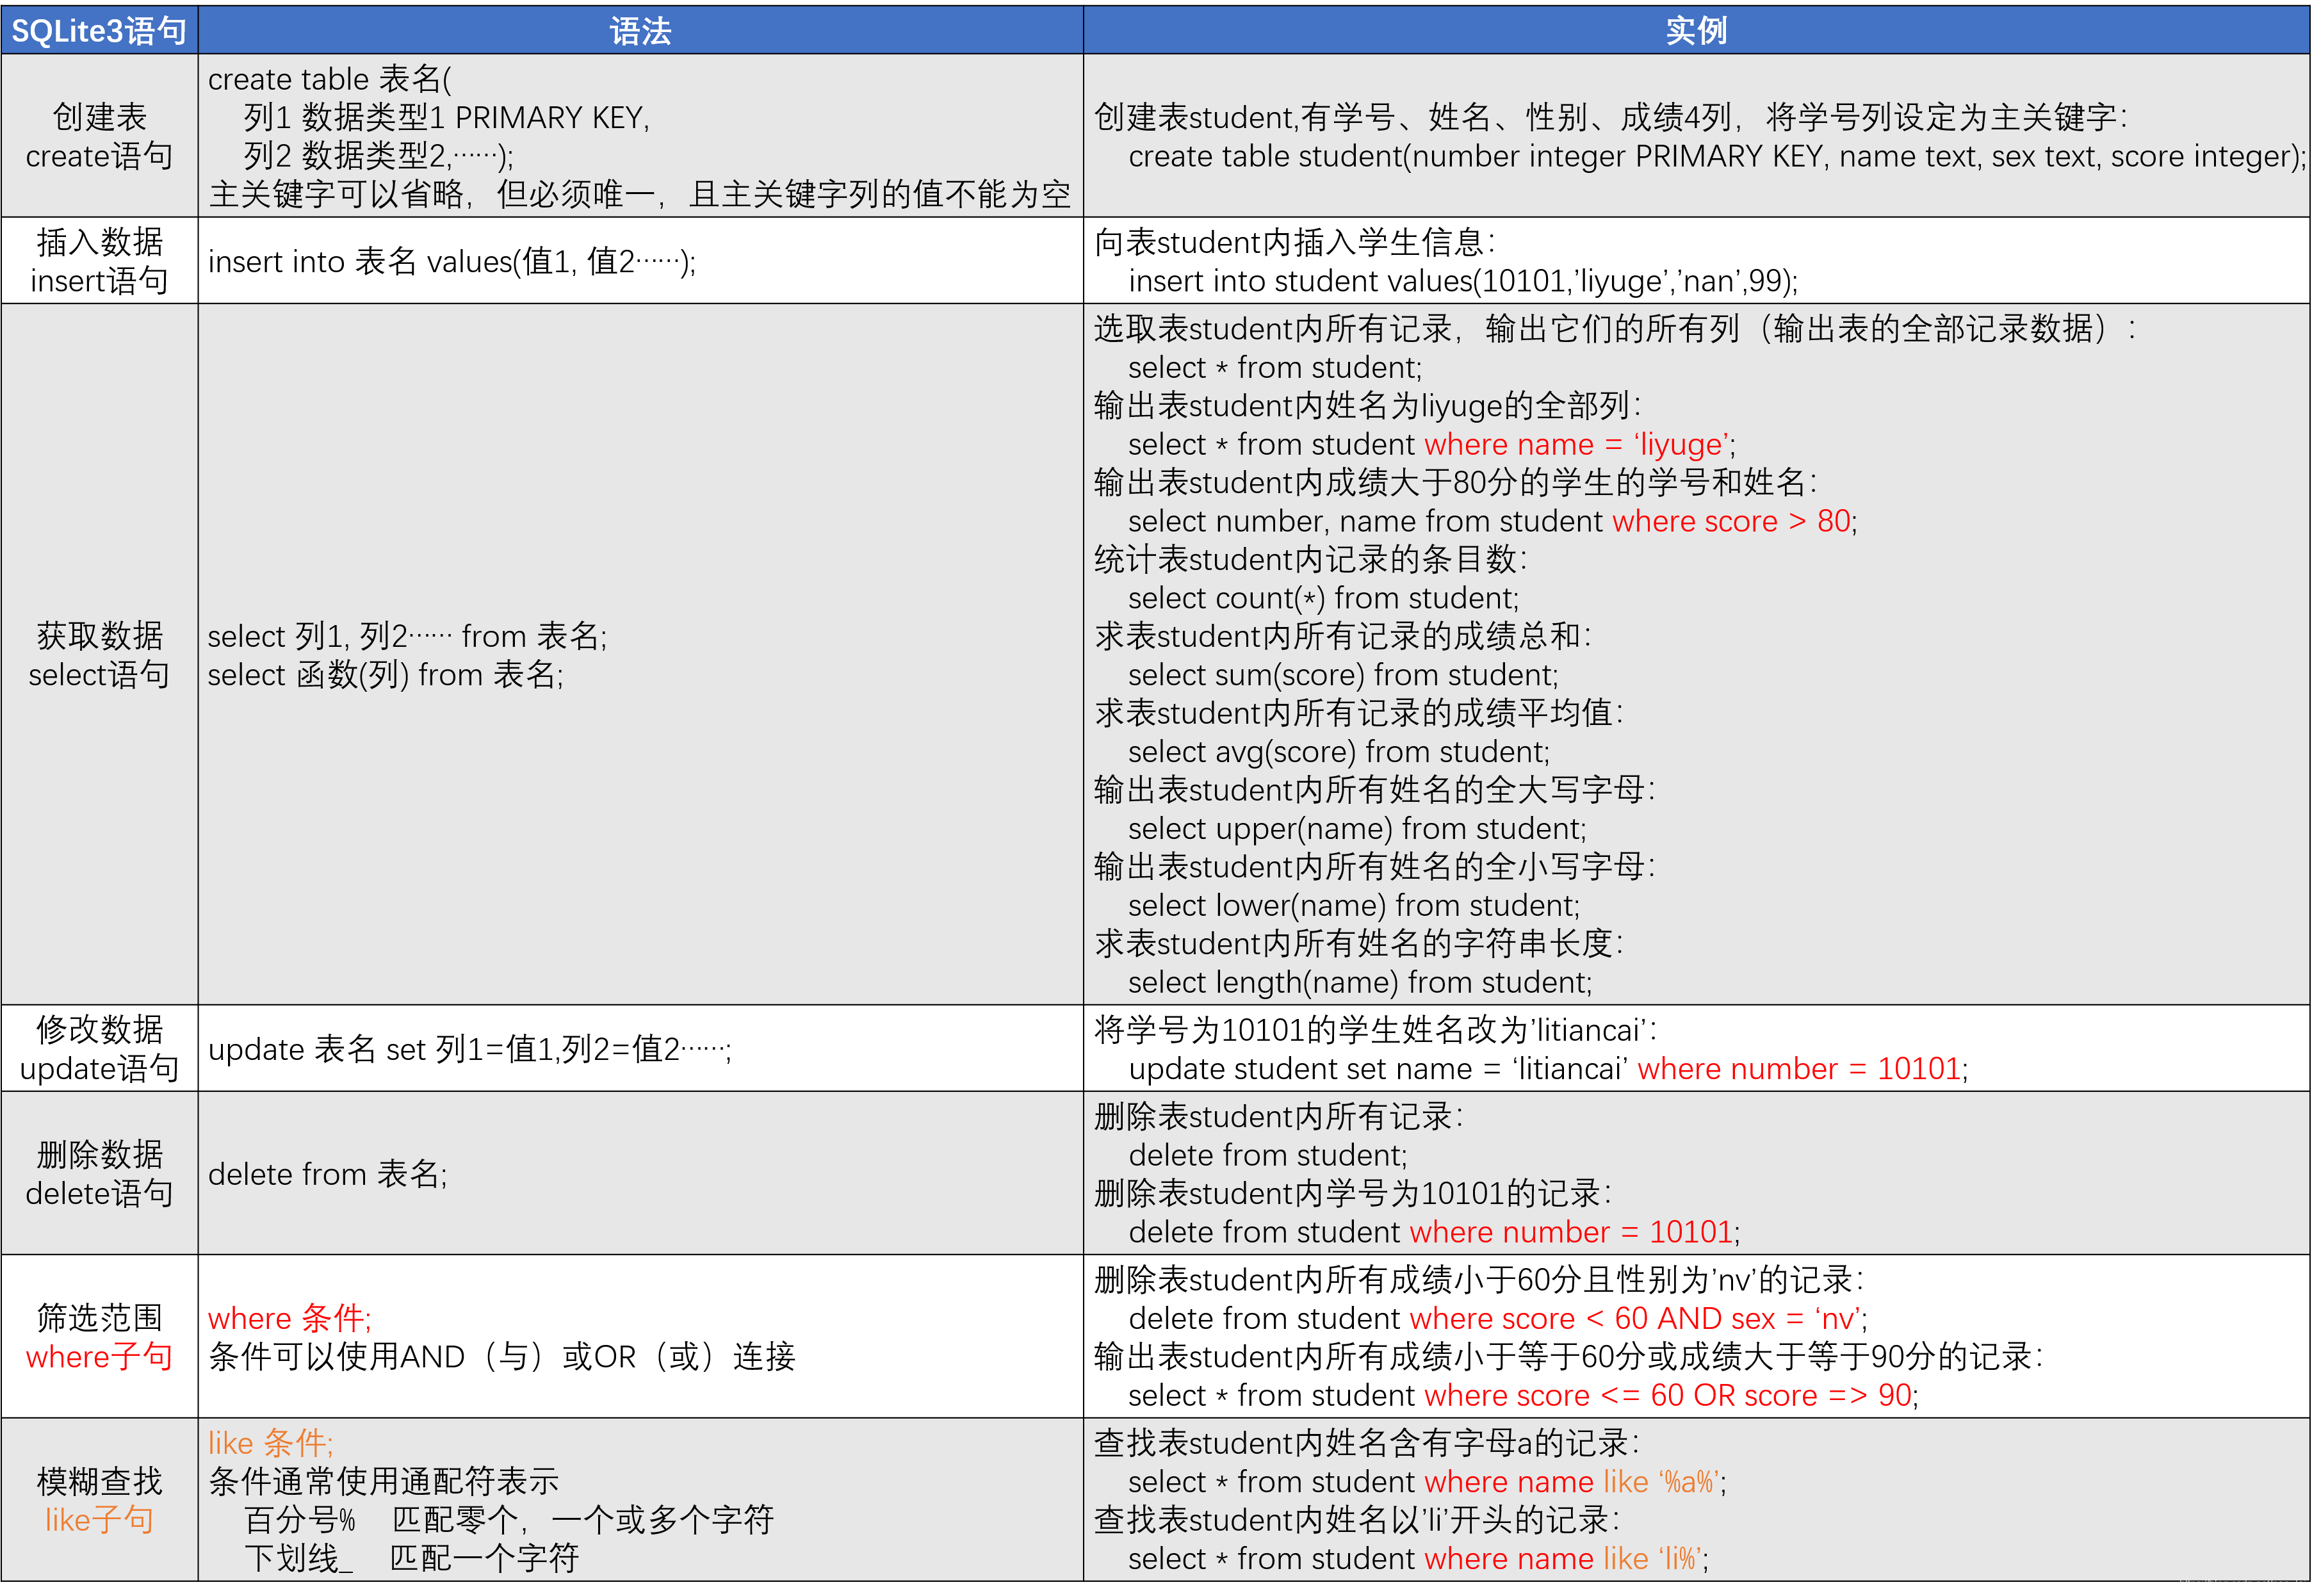The width and height of the screenshot is (2312, 1596).
Task: Click the 语法 column header
Action: click(640, 31)
